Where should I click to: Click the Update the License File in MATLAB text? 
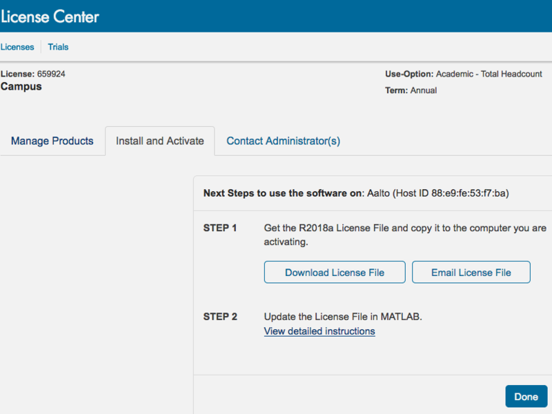tap(342, 317)
